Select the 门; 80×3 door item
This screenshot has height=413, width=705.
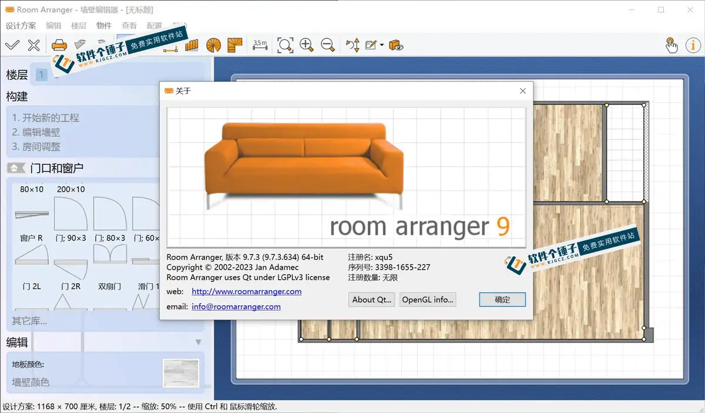tap(110, 219)
